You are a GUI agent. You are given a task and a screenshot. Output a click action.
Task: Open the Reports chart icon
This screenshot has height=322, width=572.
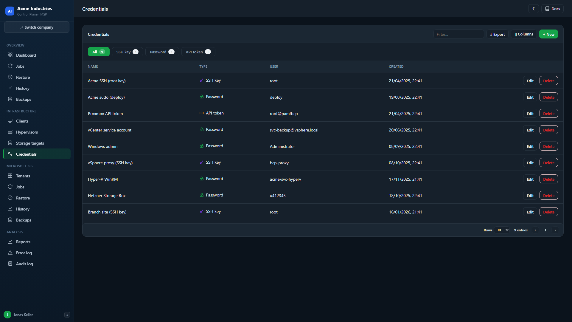pos(10,242)
